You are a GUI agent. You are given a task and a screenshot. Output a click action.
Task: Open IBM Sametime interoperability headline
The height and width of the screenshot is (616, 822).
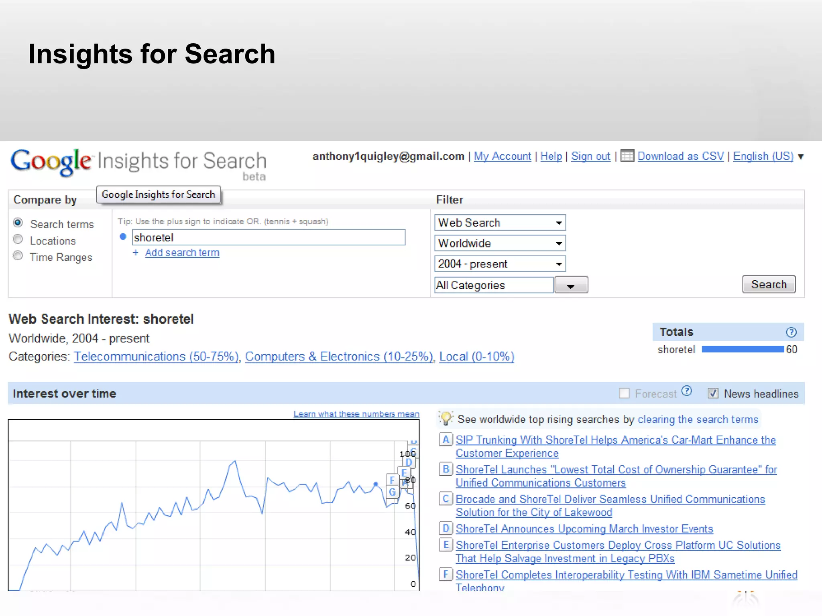tap(627, 581)
